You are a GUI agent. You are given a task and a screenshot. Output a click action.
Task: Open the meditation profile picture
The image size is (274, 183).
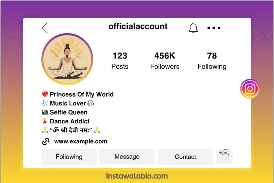[x=67, y=59]
